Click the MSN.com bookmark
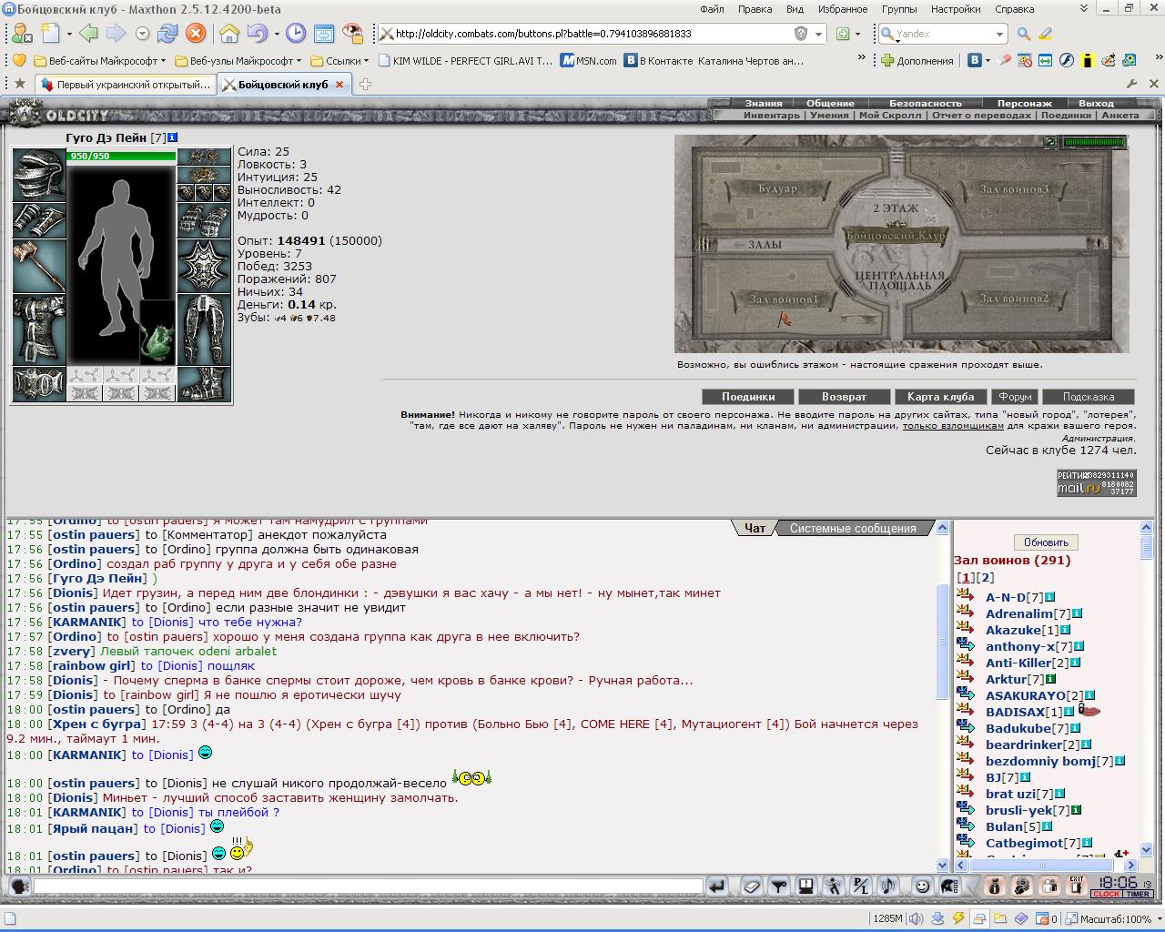Screen dimensions: 1165x932 tap(588, 61)
